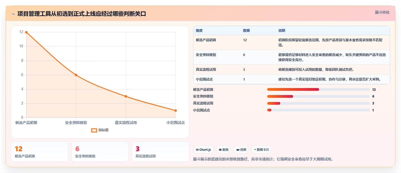Click the 真实流程试用 progress bar

click(319, 103)
